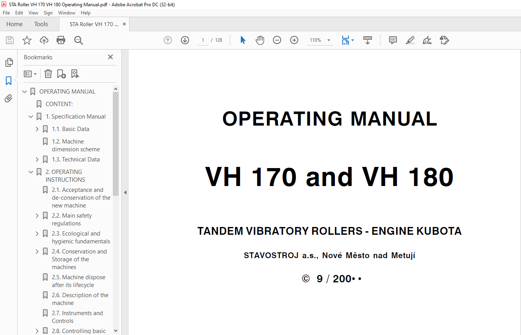521x335 pixels.
Task: Open 2.7. Instruments and Controls bookmark
Action: click(77, 317)
